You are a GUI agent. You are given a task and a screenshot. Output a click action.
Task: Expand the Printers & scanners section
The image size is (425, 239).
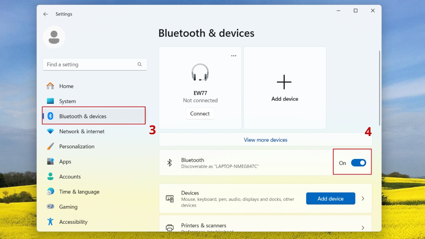(363, 228)
